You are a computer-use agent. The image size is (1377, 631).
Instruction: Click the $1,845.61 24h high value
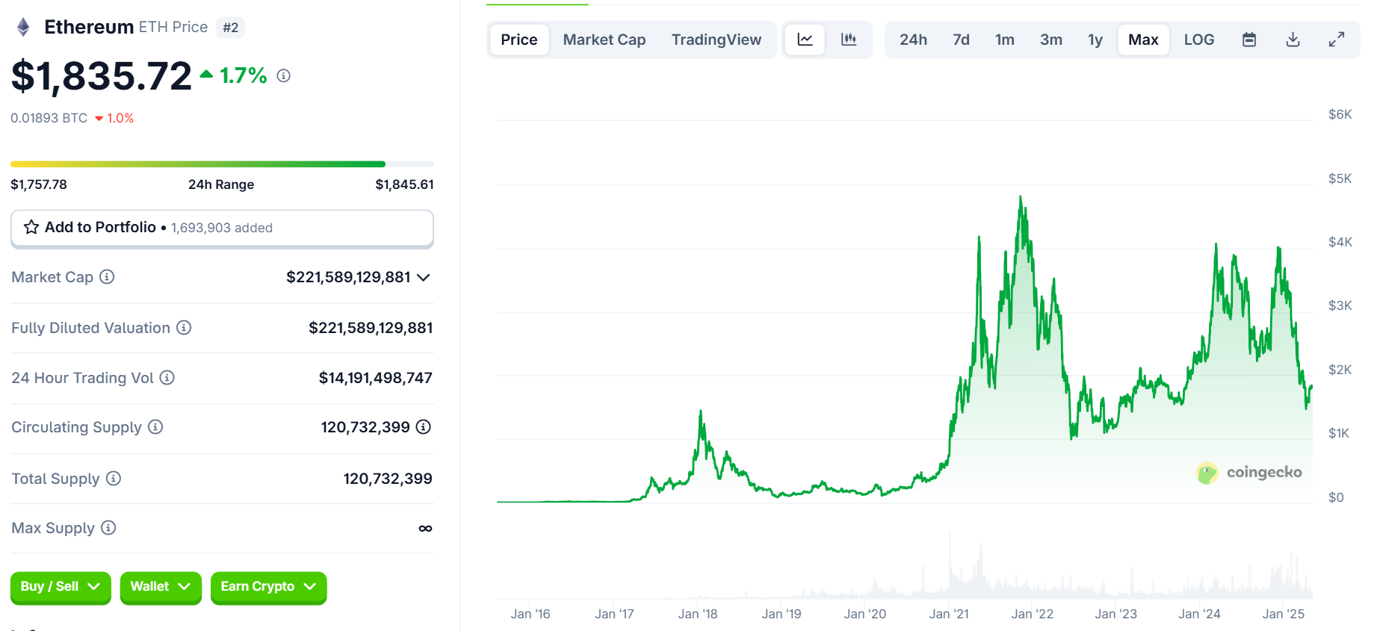[x=404, y=184]
